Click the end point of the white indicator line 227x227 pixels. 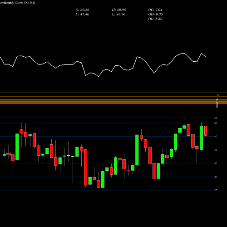pyautogui.click(x=206, y=57)
